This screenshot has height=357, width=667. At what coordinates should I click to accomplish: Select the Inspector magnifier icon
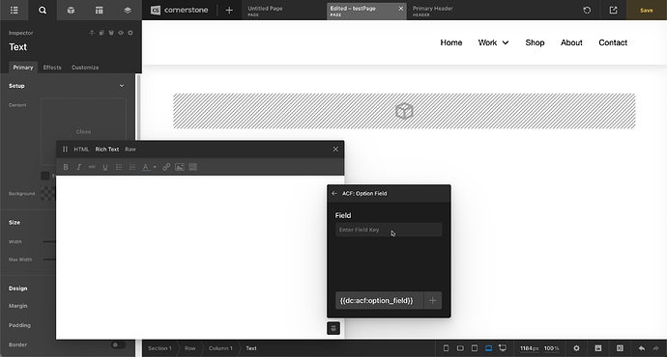tap(43, 11)
